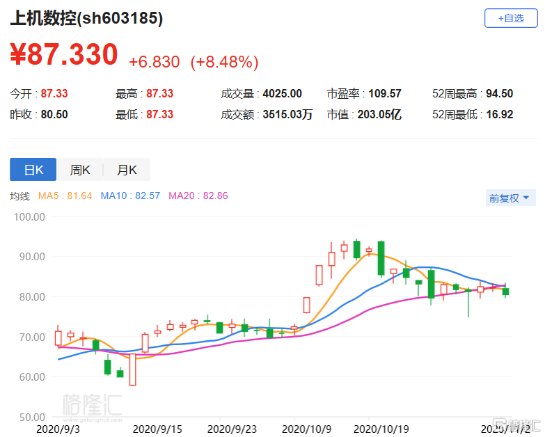545x437 pixels.
Task: Click the 80.00 y-axis label
Action: click(x=32, y=297)
